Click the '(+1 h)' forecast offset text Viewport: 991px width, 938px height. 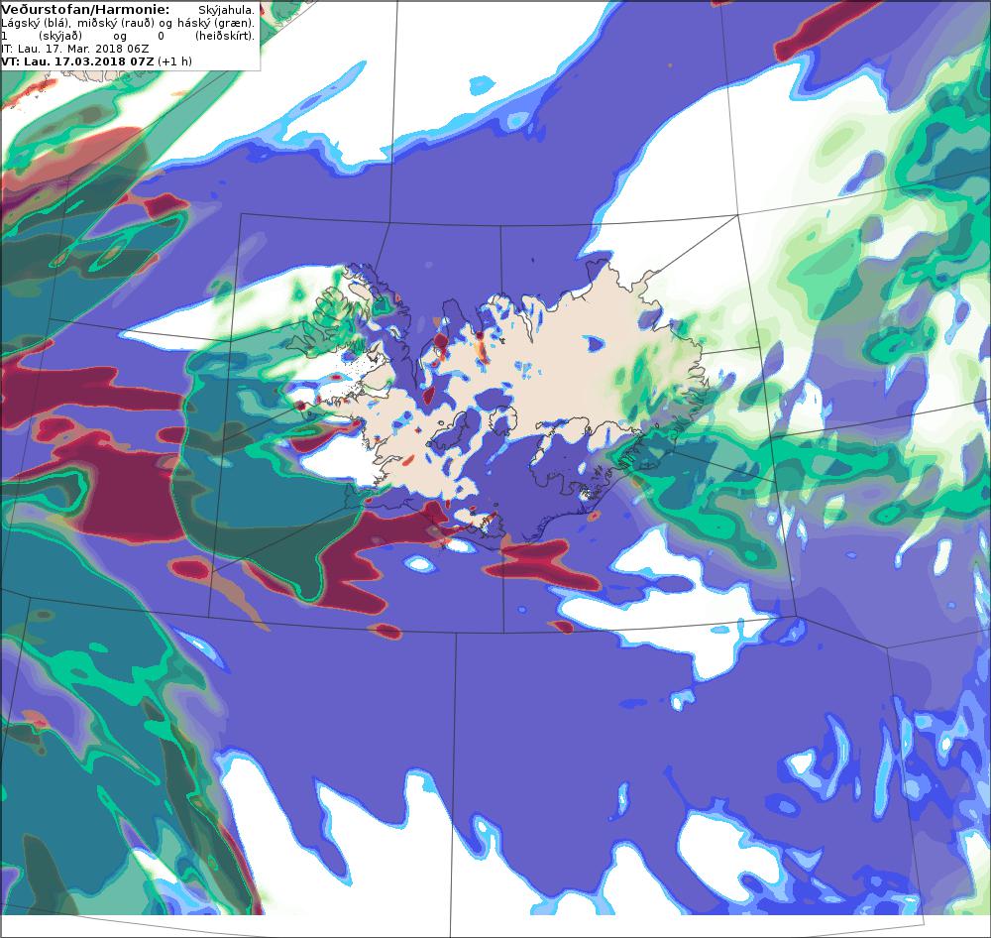[174, 61]
